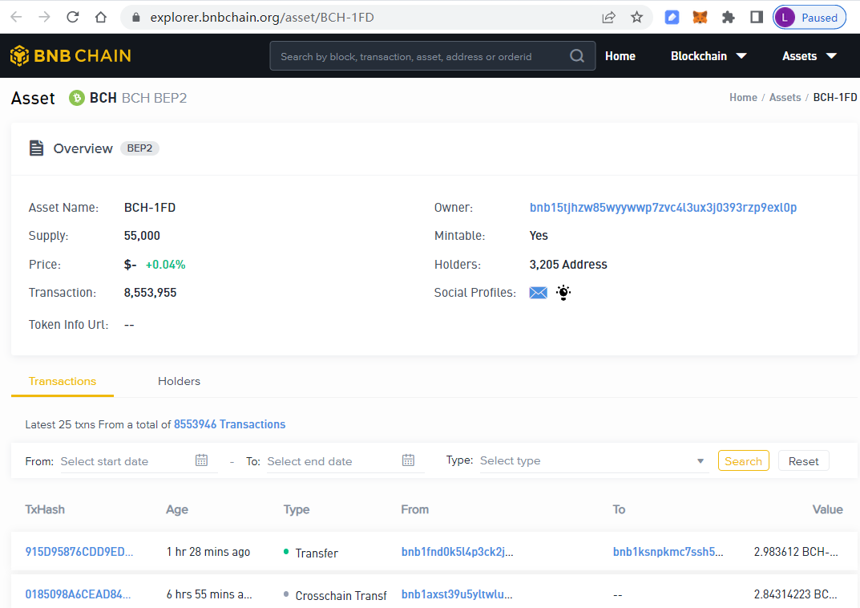Screen dimensions: 860x608
Task: Click the 55,000 supply value
Action: (x=142, y=236)
